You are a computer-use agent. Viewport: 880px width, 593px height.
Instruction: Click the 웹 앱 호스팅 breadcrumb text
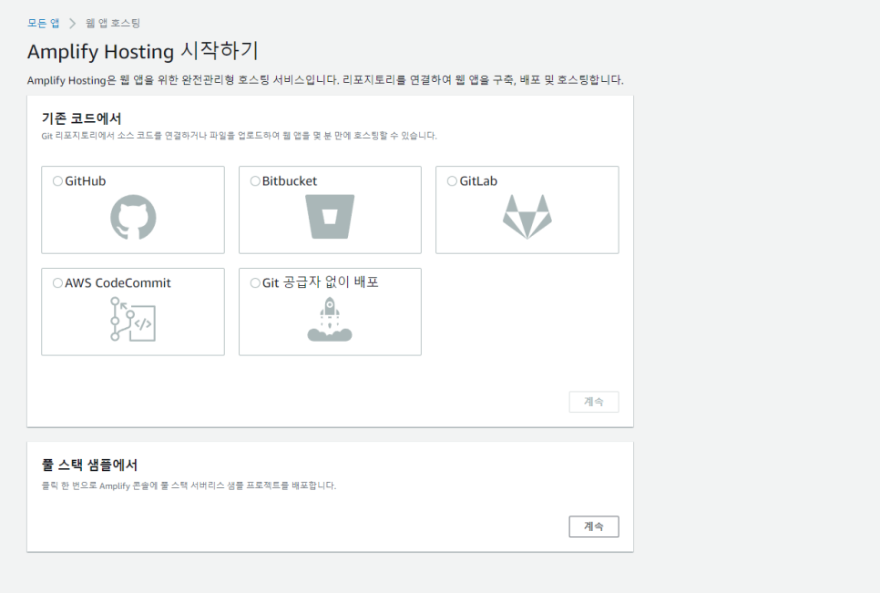[x=113, y=23]
